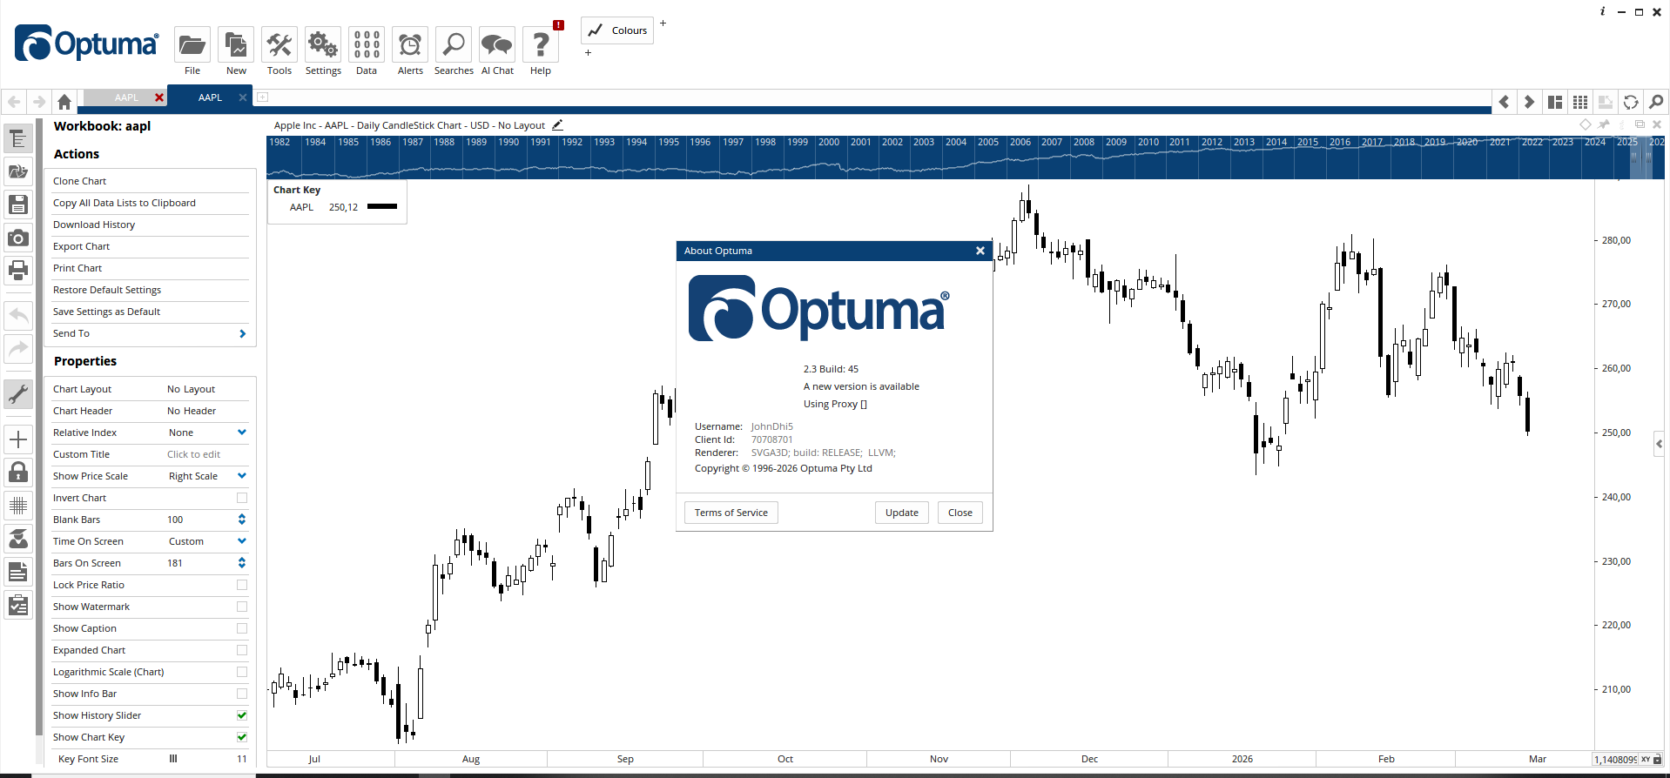Select Export Chart action
Image resolution: width=1670 pixels, height=778 pixels.
pos(82,246)
